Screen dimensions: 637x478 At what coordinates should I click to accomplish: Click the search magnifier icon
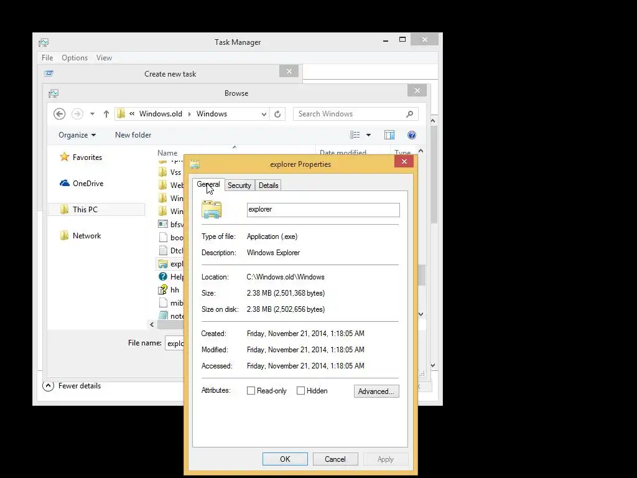[409, 115]
